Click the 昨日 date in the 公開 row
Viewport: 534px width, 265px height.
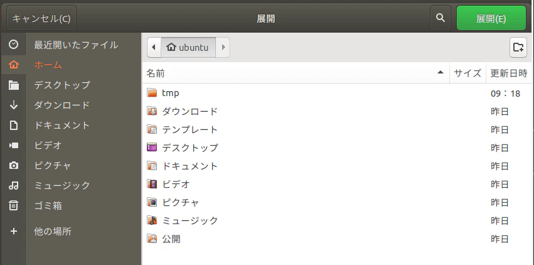tap(499, 239)
